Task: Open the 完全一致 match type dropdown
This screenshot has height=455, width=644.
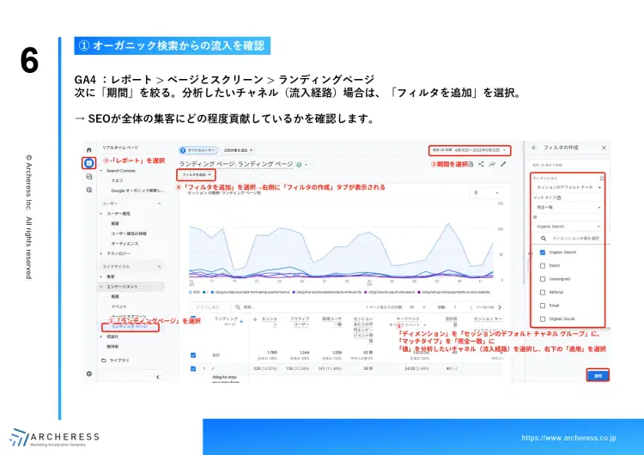Action: point(568,208)
